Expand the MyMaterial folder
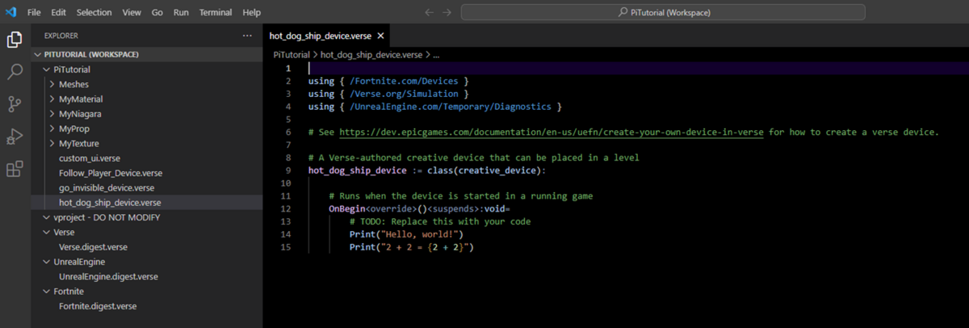 point(147,99)
